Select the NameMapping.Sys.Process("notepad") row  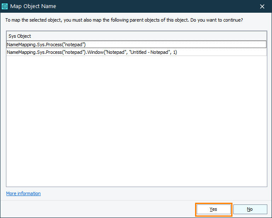tap(46, 45)
